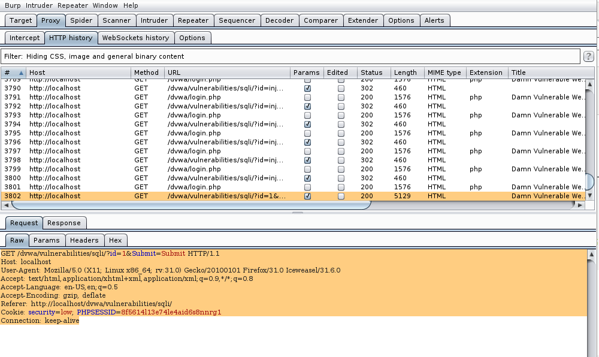Switch to the Target tab

[20, 20]
